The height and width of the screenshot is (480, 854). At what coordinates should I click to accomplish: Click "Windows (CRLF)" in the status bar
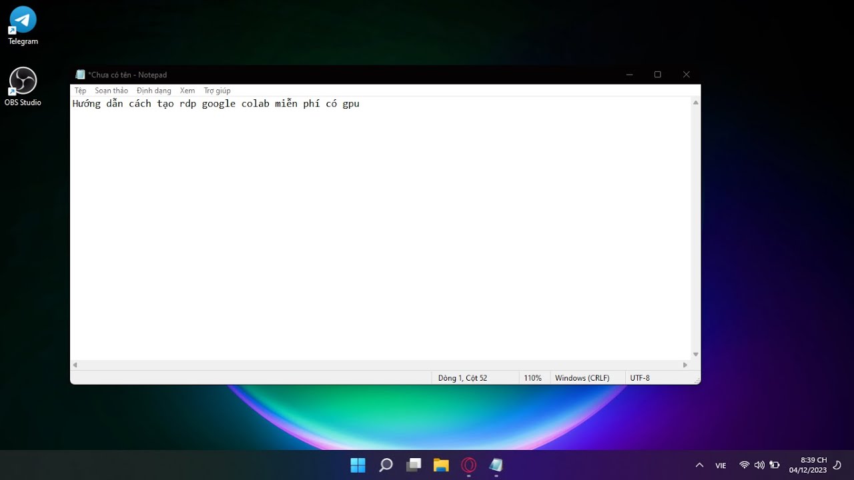(x=582, y=378)
